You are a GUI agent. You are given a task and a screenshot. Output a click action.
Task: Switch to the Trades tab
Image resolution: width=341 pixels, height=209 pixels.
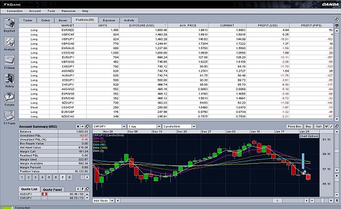click(28, 20)
